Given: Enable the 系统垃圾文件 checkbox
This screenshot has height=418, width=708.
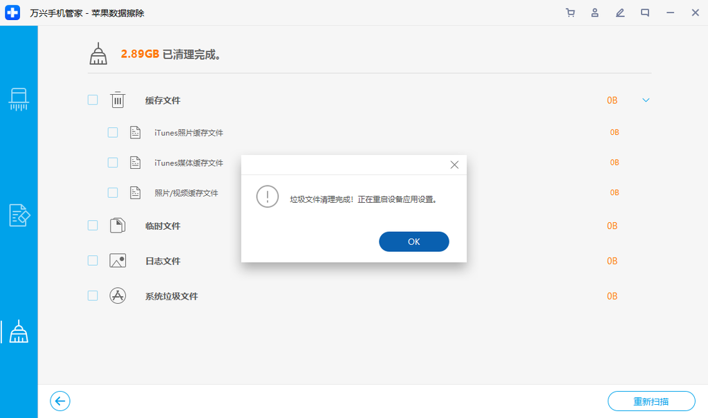Looking at the screenshot, I should coord(92,296).
